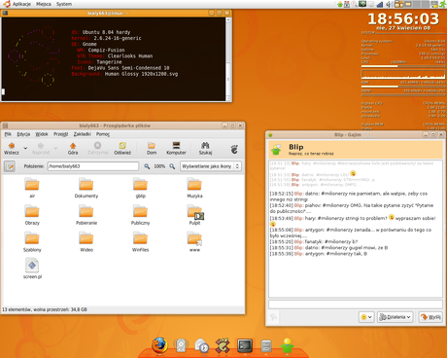
Task: Click the Blip contact avatar in Gajim header
Action: [x=276, y=150]
